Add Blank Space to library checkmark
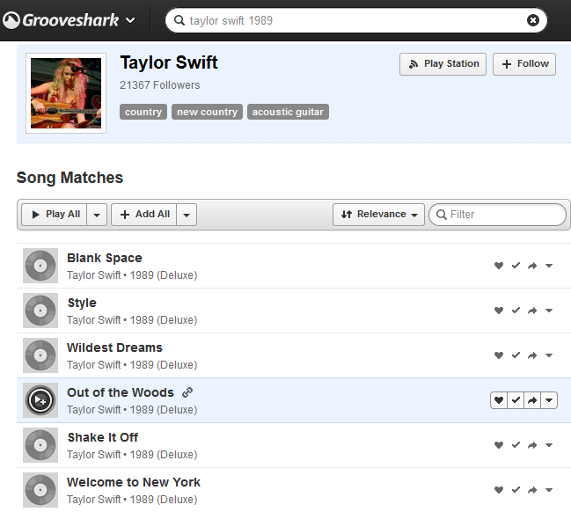The width and height of the screenshot is (571, 512). (516, 266)
